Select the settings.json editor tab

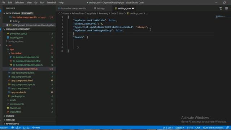click(124, 8)
